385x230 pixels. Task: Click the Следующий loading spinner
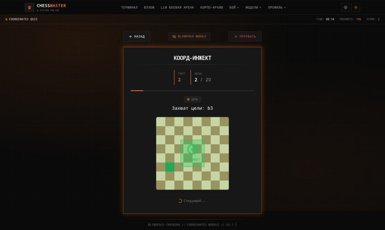click(180, 201)
